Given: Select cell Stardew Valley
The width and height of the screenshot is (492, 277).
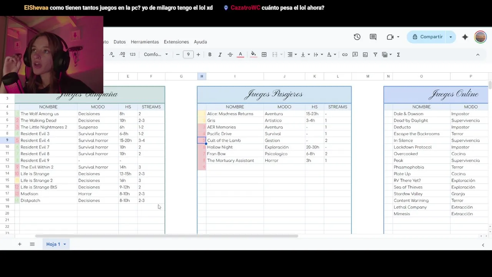Looking at the screenshot, I should [421, 194].
